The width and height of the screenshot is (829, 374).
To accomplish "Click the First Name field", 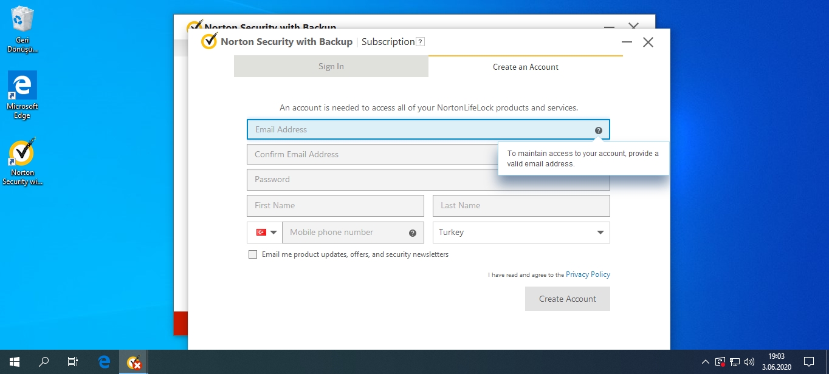I will 335,206.
